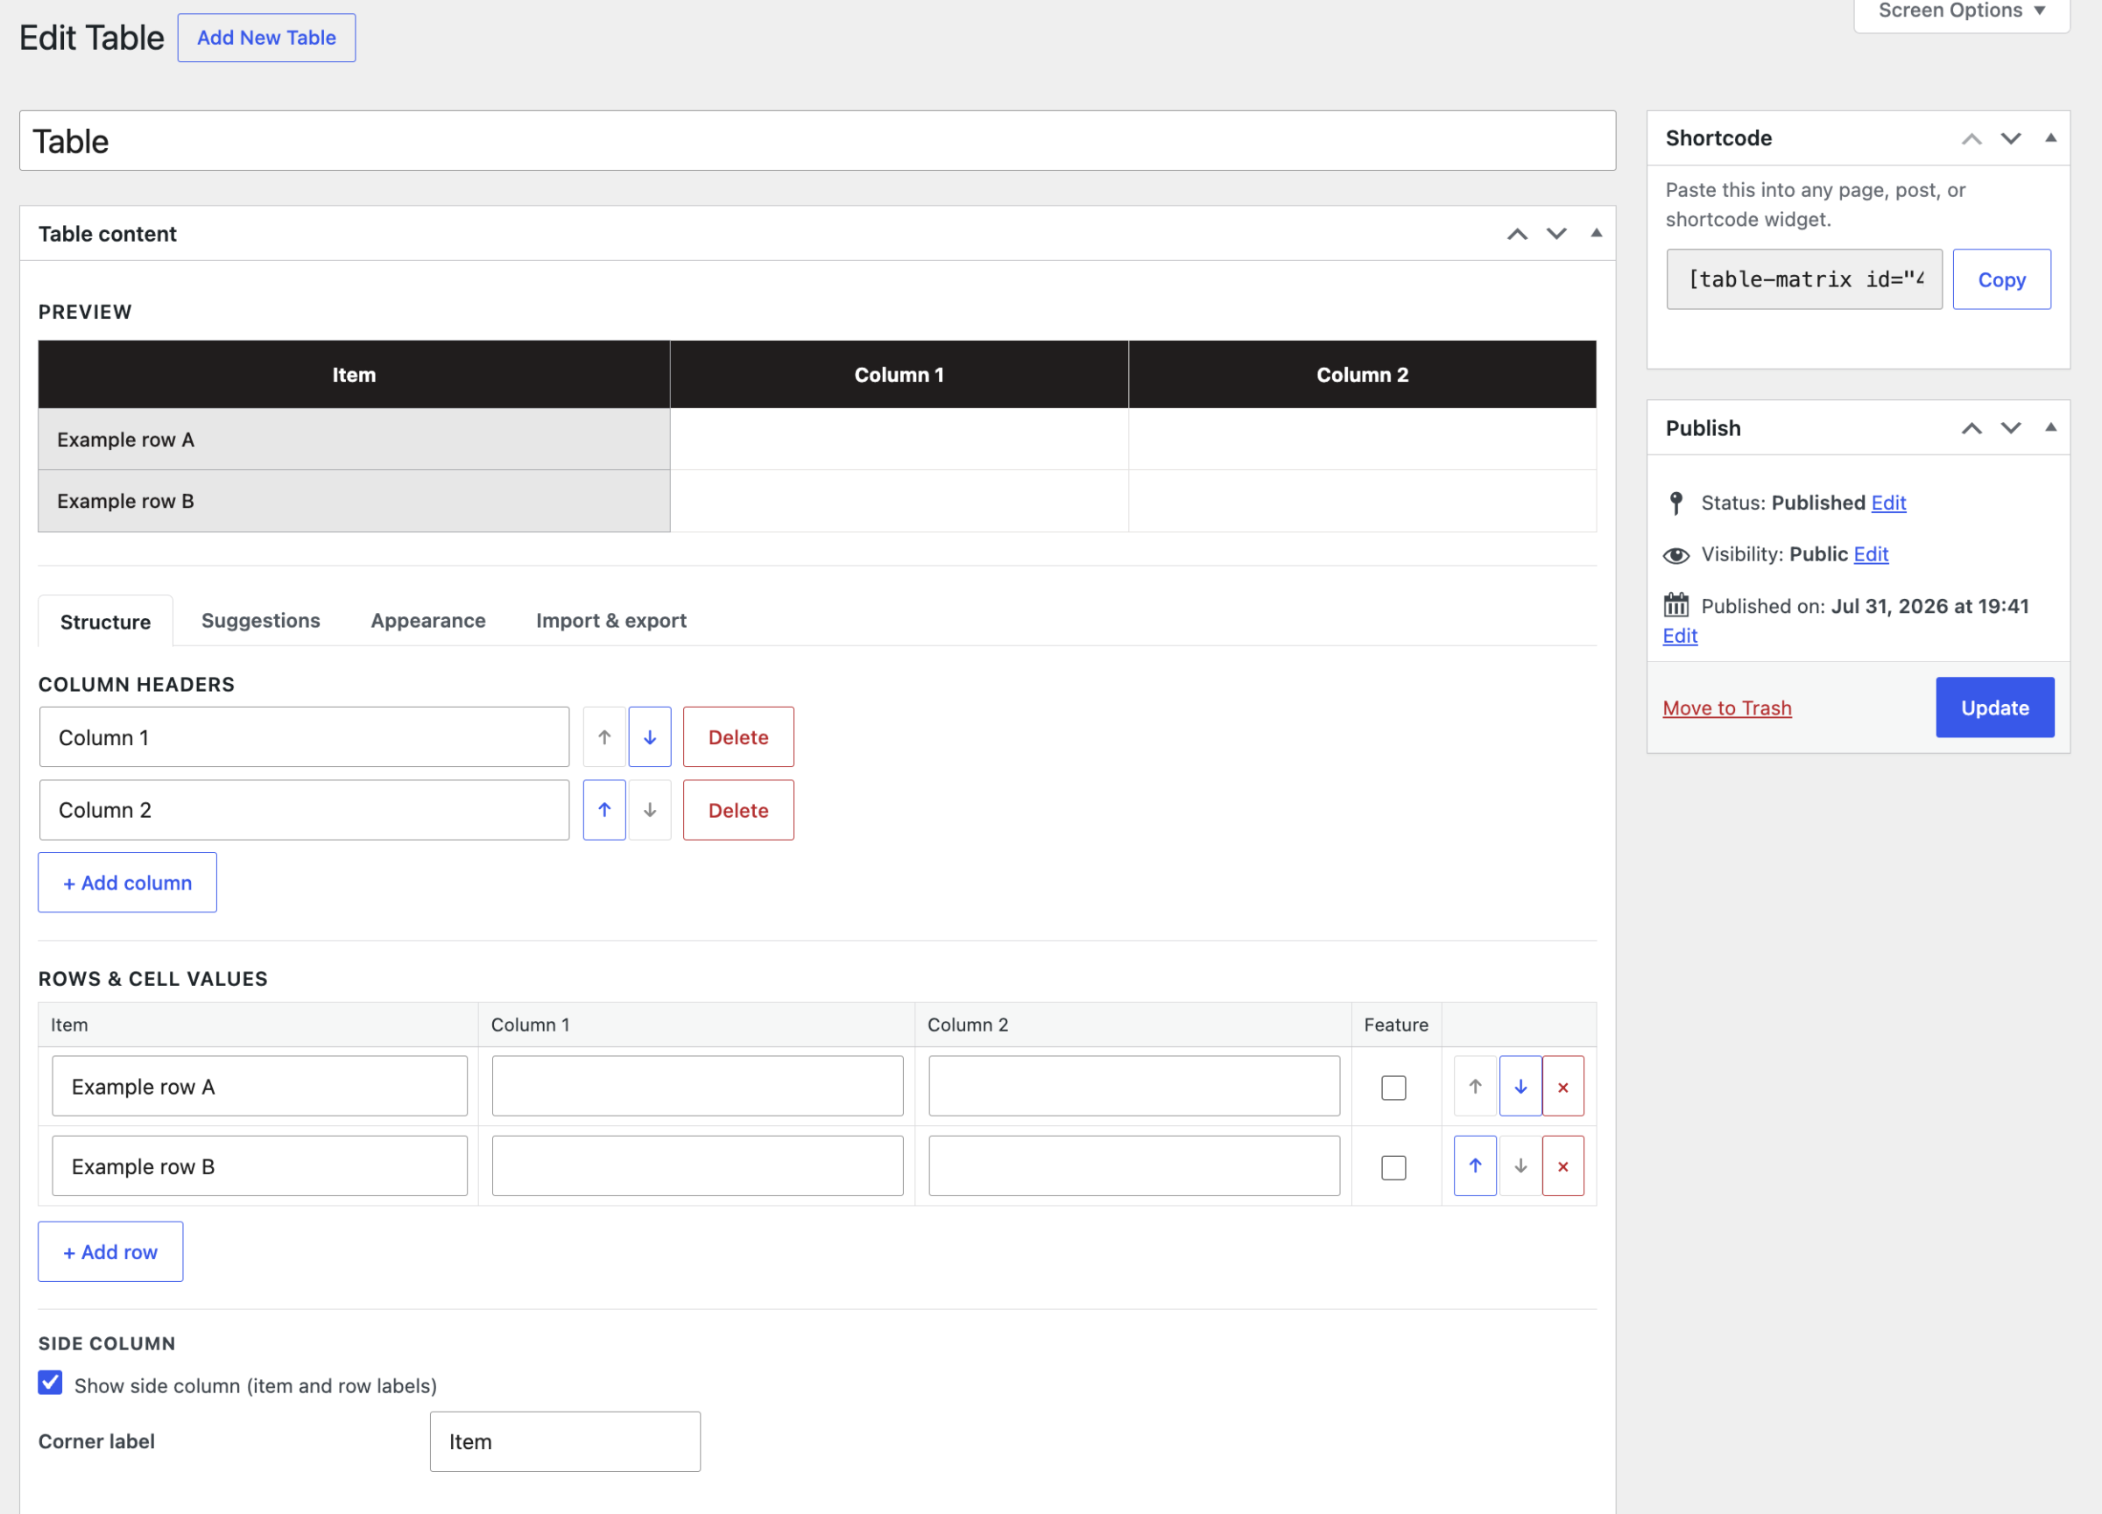Screen dimensions: 2102x1514
Task: Click Column 2 header in preview table
Action: pyautogui.click(x=1363, y=374)
